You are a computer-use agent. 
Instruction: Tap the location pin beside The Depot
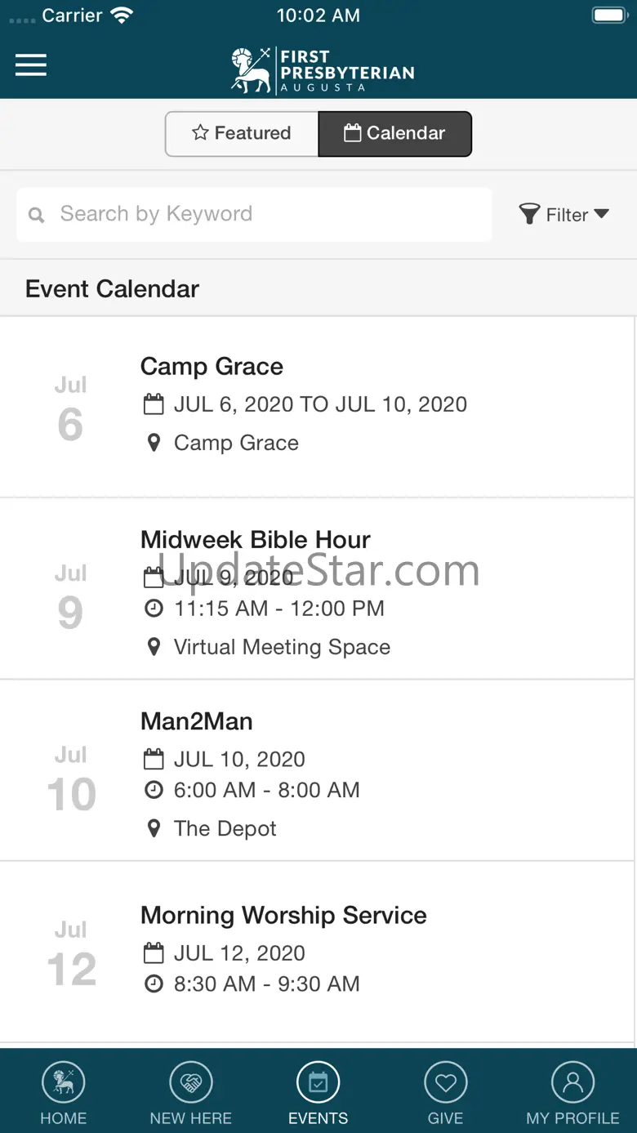[154, 828]
